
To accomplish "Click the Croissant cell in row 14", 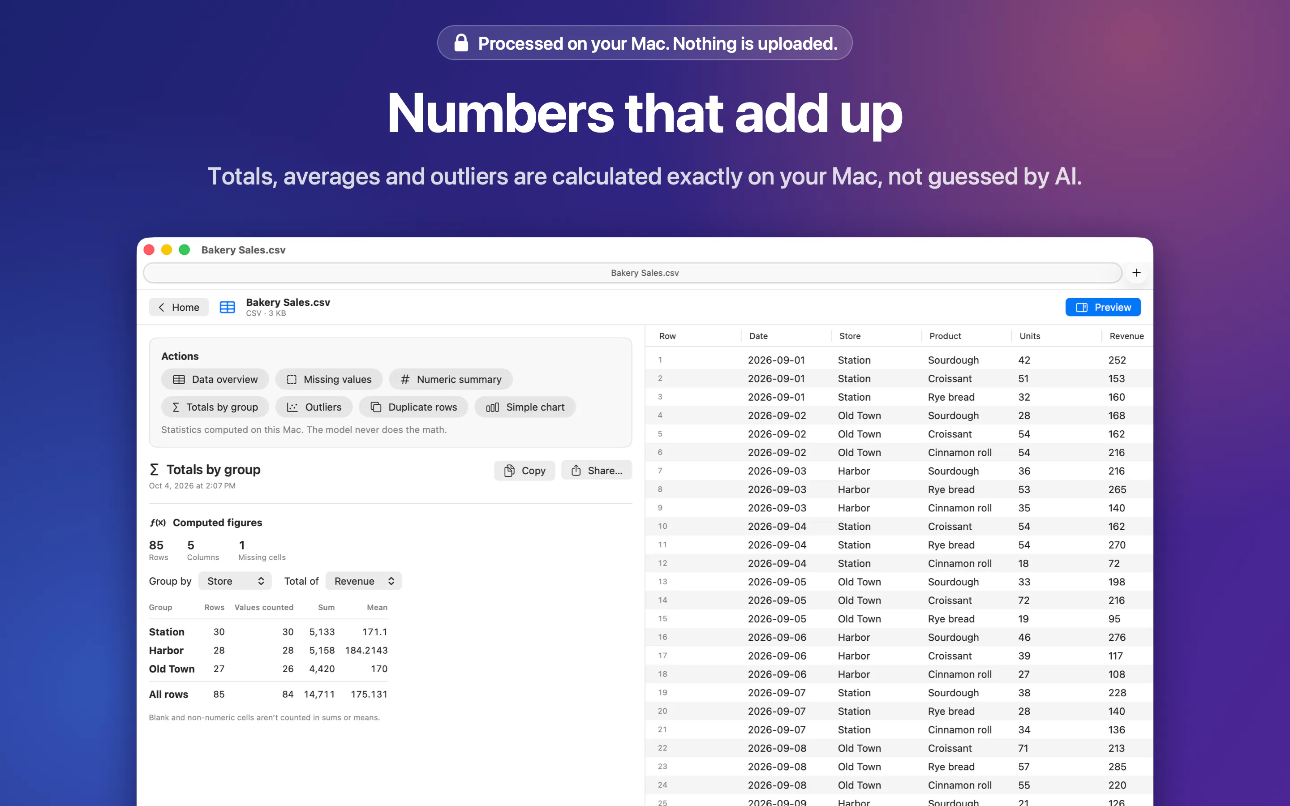I will pyautogui.click(x=950, y=600).
